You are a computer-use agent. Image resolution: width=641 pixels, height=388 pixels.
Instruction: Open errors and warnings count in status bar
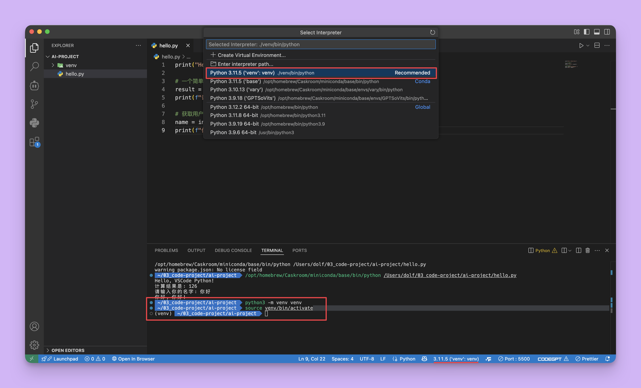click(95, 359)
